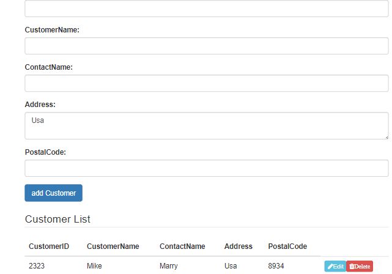Select the customer ID cell 2323

37,266
